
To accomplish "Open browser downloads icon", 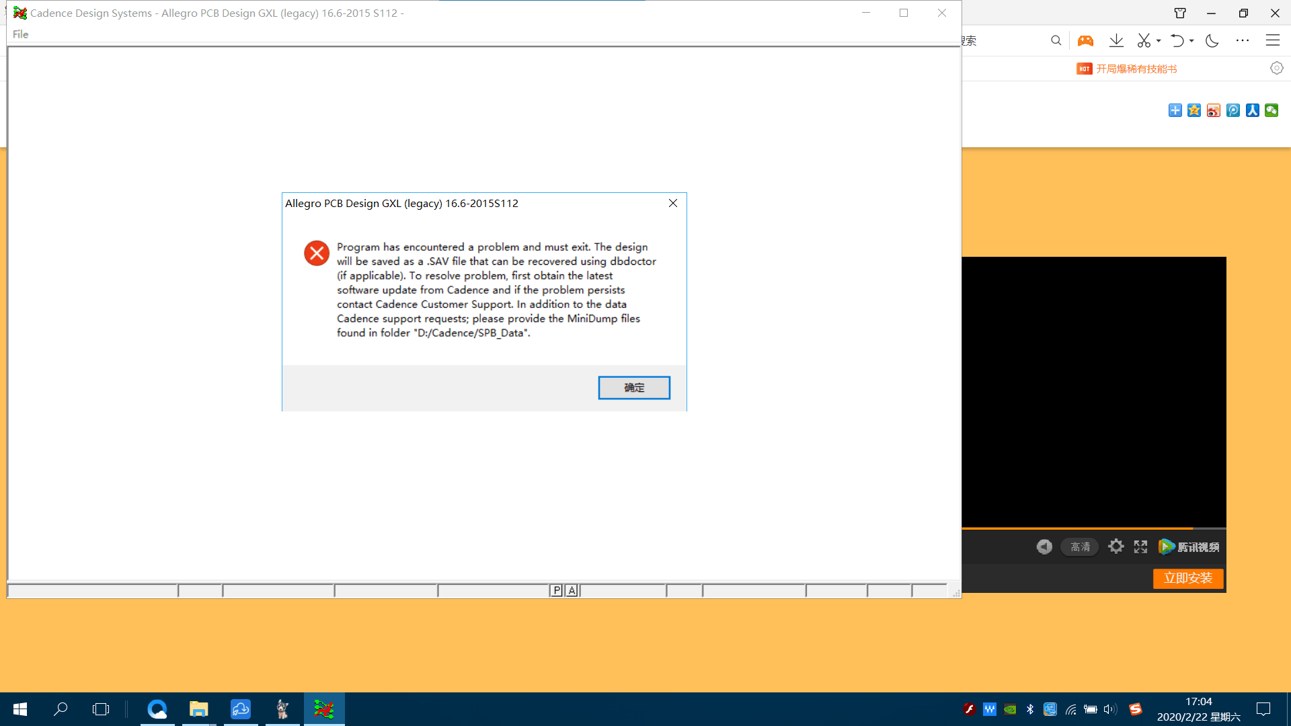I will (1116, 41).
